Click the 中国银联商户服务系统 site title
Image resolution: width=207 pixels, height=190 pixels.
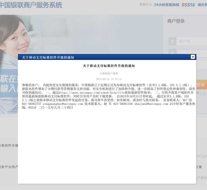[x=31, y=5]
